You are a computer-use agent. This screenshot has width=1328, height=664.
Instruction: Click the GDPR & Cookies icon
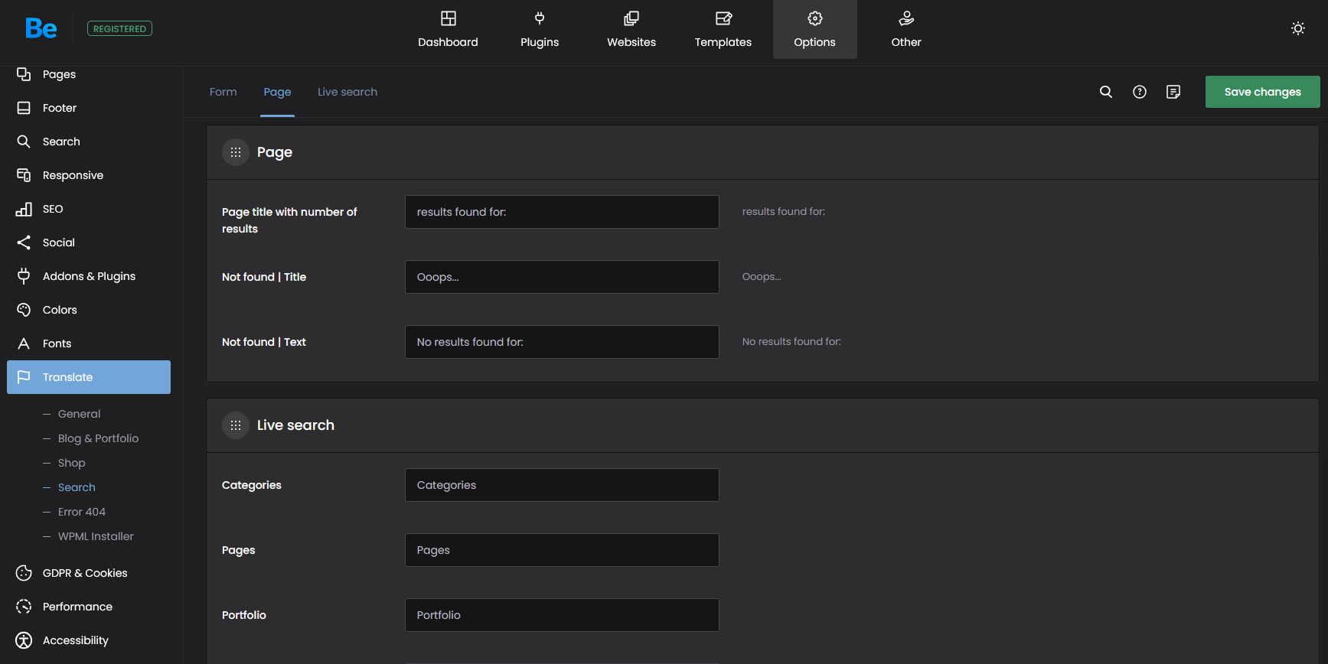click(x=24, y=573)
